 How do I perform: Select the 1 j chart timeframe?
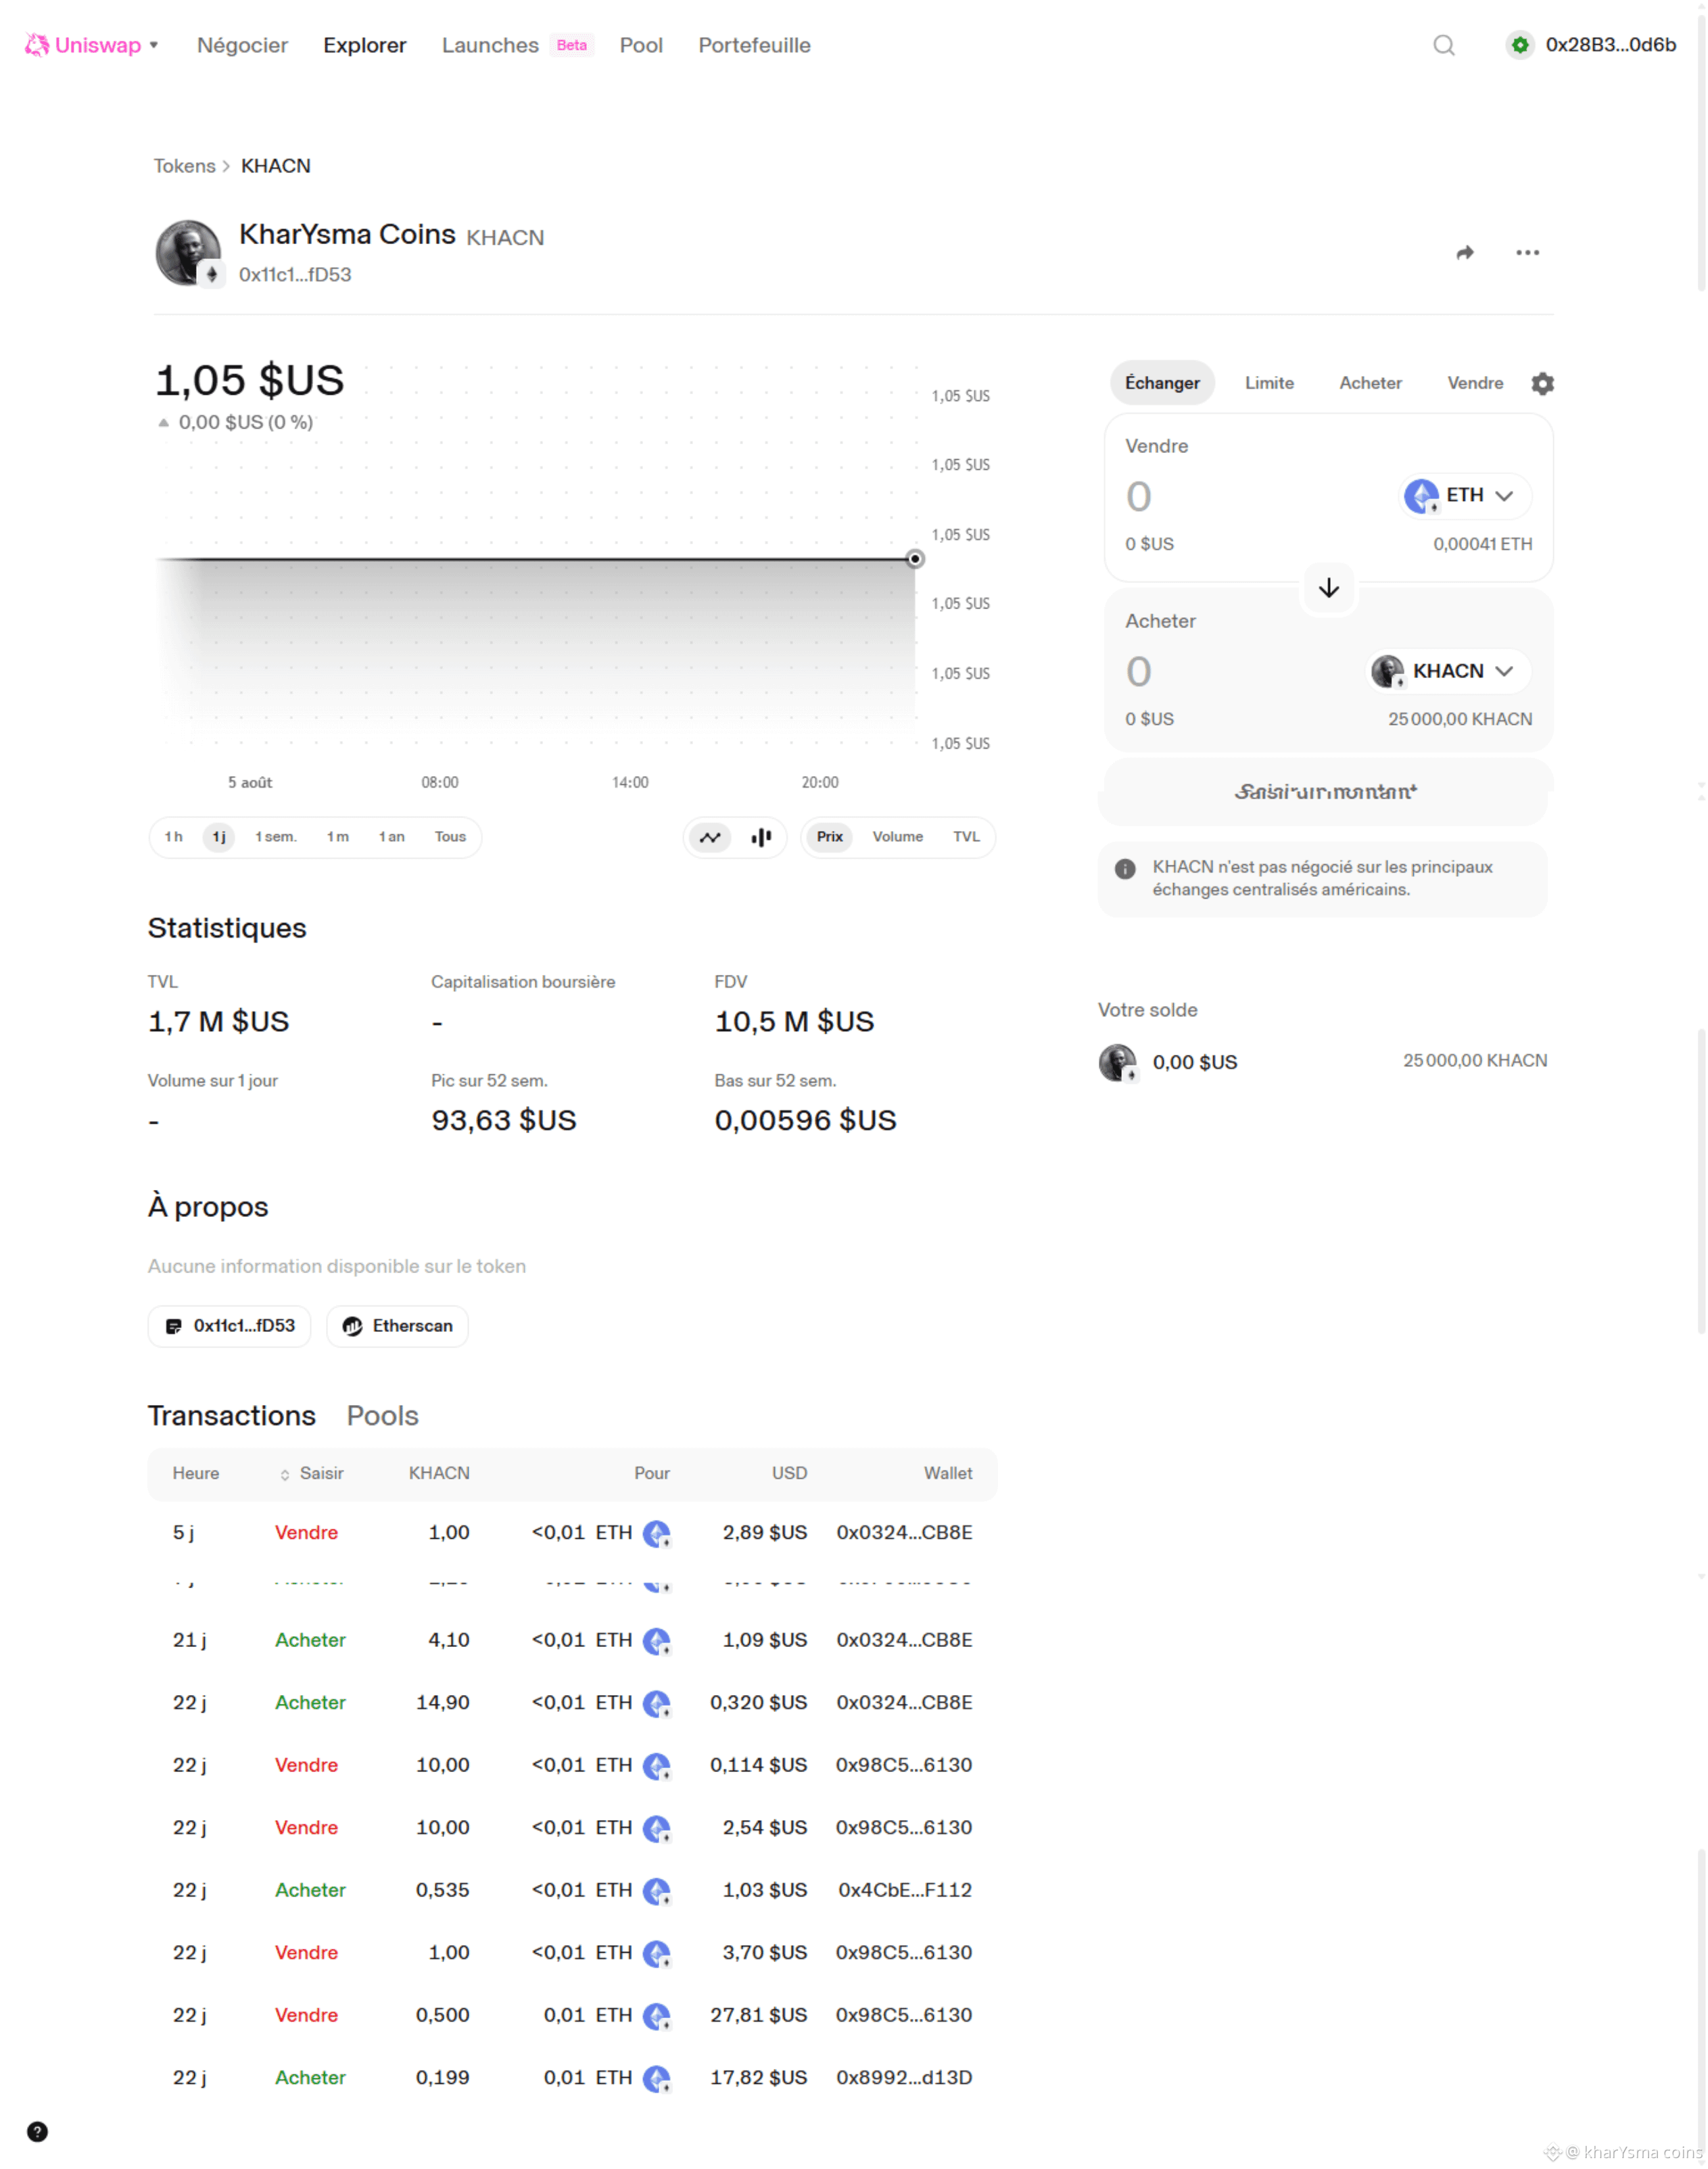click(x=219, y=837)
